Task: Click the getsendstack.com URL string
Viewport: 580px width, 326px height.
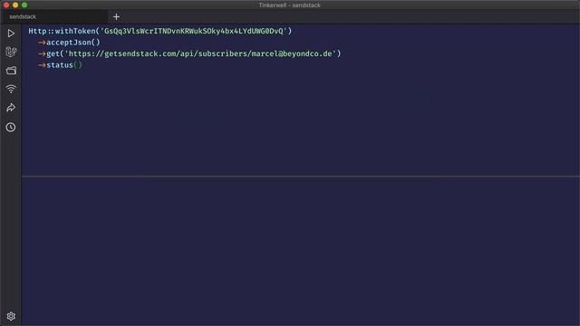Action: 200,54
